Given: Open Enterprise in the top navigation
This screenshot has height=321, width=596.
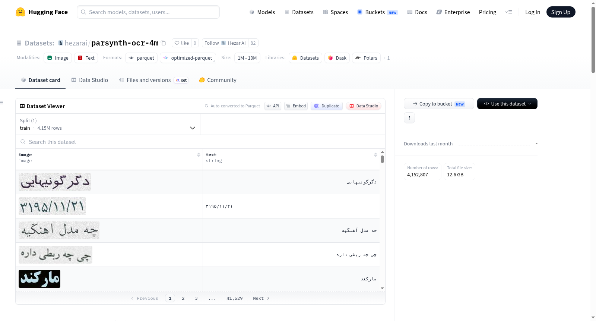Looking at the screenshot, I should tap(453, 12).
